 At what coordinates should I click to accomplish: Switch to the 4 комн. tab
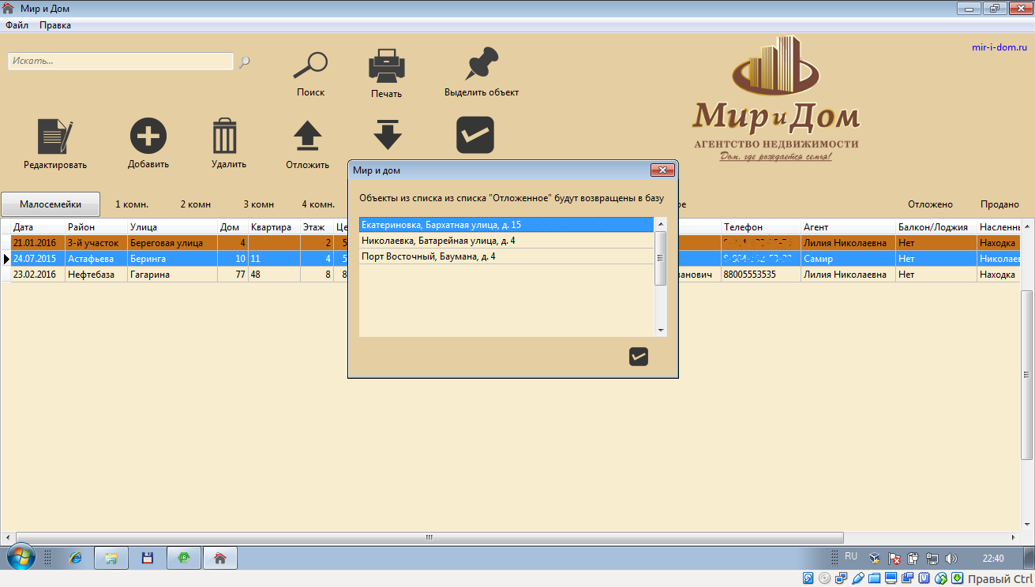pos(318,204)
